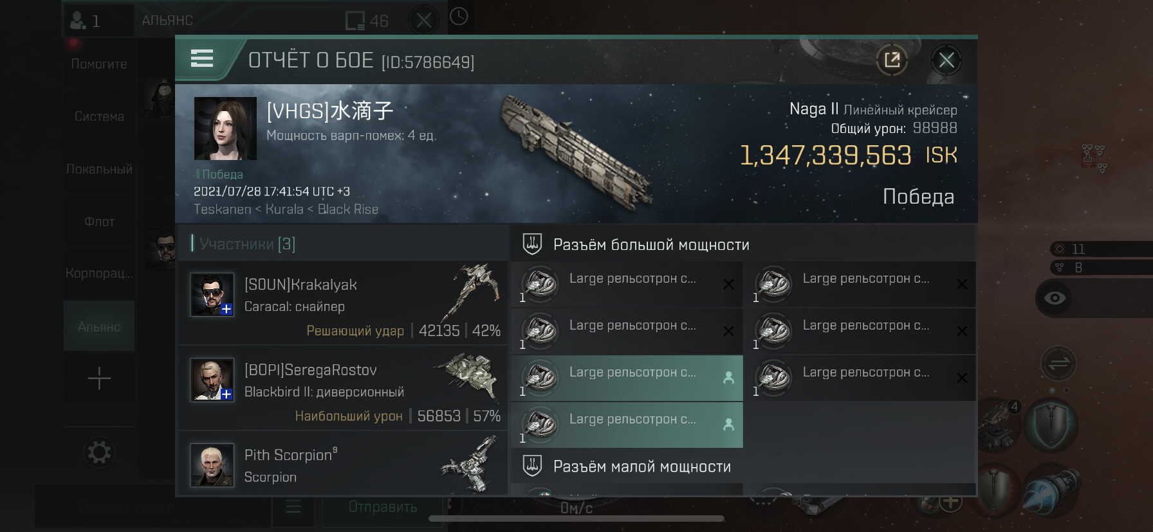
Task: Click the Отправить send button
Action: click(383, 507)
